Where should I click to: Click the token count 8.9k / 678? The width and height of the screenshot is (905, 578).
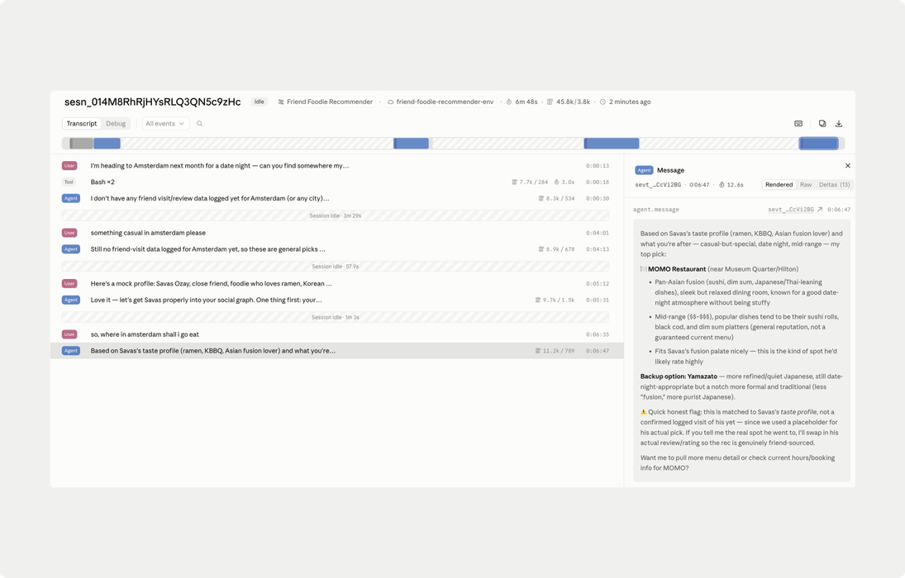(x=556, y=249)
